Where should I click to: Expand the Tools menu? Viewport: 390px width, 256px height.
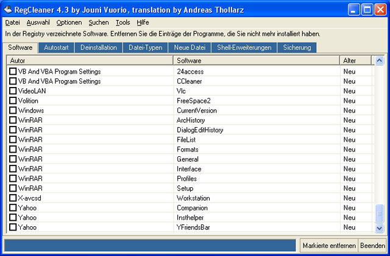(122, 22)
